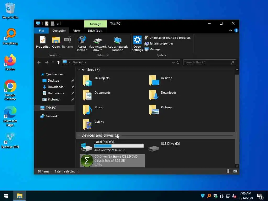Collapse the Devices and drives group
The height and width of the screenshot is (201, 268).
pos(79,135)
